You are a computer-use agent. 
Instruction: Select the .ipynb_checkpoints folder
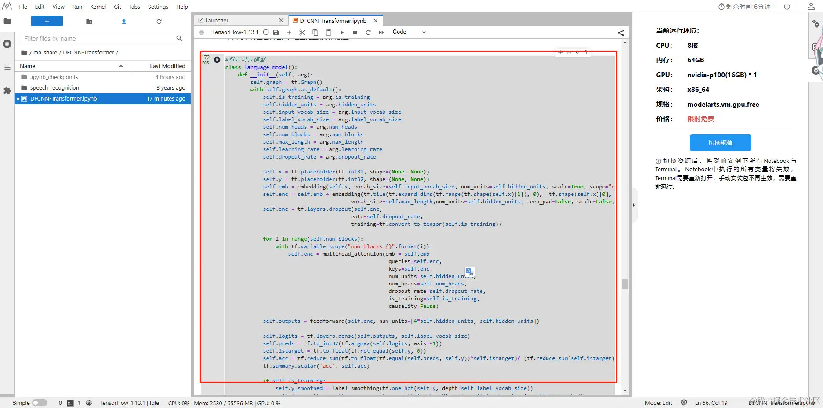(103, 77)
